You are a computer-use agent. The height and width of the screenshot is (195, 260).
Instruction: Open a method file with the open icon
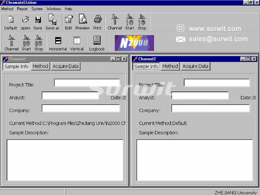(25, 22)
